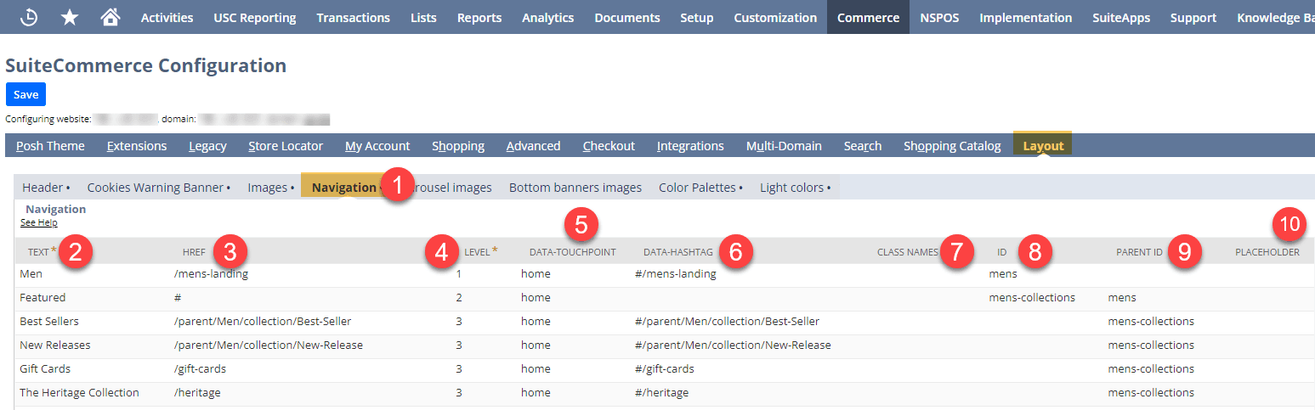The image size is (1315, 410).
Task: Switch to the My Account tab
Action: click(377, 146)
